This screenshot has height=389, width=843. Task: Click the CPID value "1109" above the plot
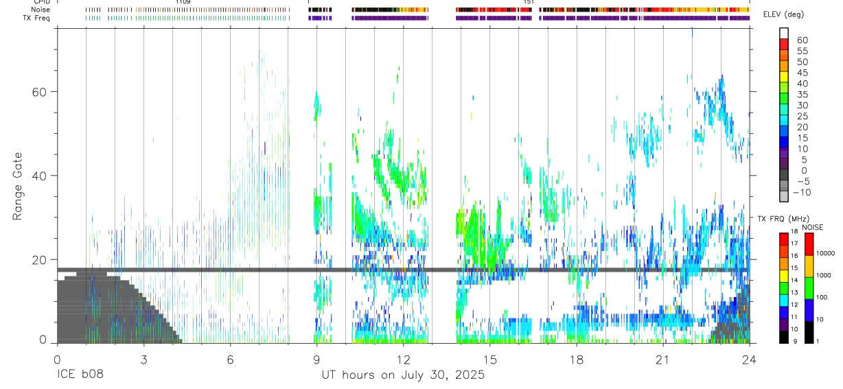tap(183, 2)
